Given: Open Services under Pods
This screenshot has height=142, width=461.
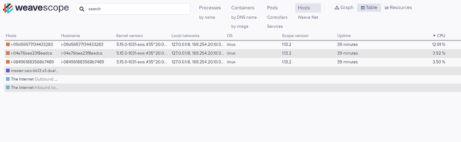Looking at the screenshot, I should 275,26.
